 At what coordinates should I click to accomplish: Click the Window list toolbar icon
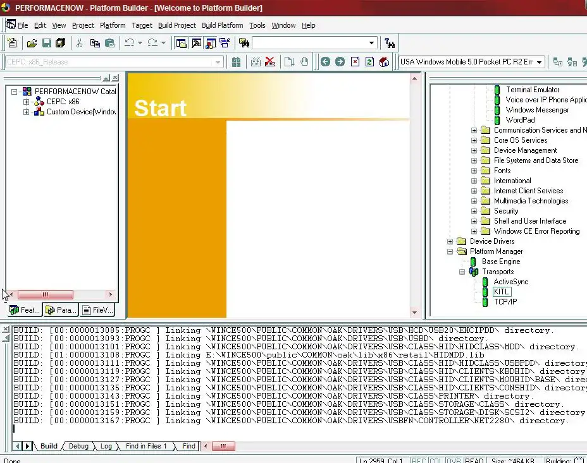[225, 44]
